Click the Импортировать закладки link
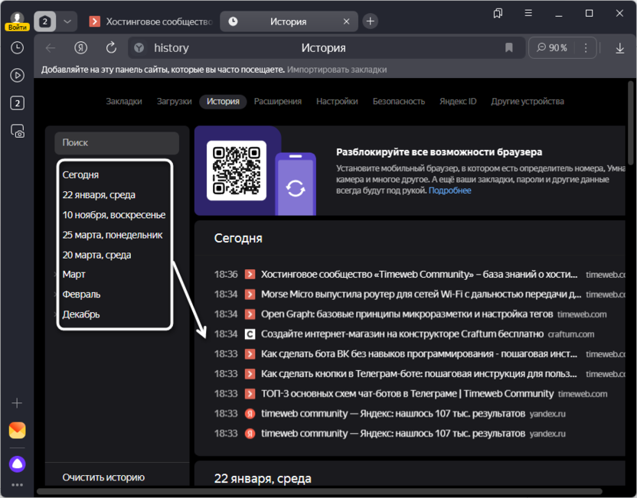The width and height of the screenshot is (637, 498). [x=337, y=70]
